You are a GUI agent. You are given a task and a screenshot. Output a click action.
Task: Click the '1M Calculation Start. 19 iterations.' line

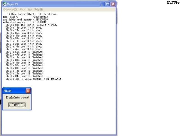click(x=32, y=14)
